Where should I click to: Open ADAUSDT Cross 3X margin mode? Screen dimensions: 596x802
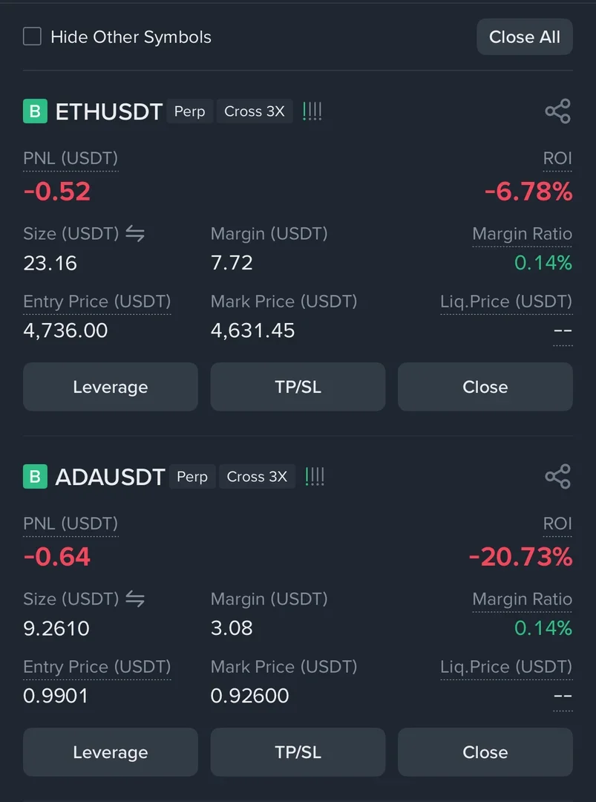pos(257,477)
